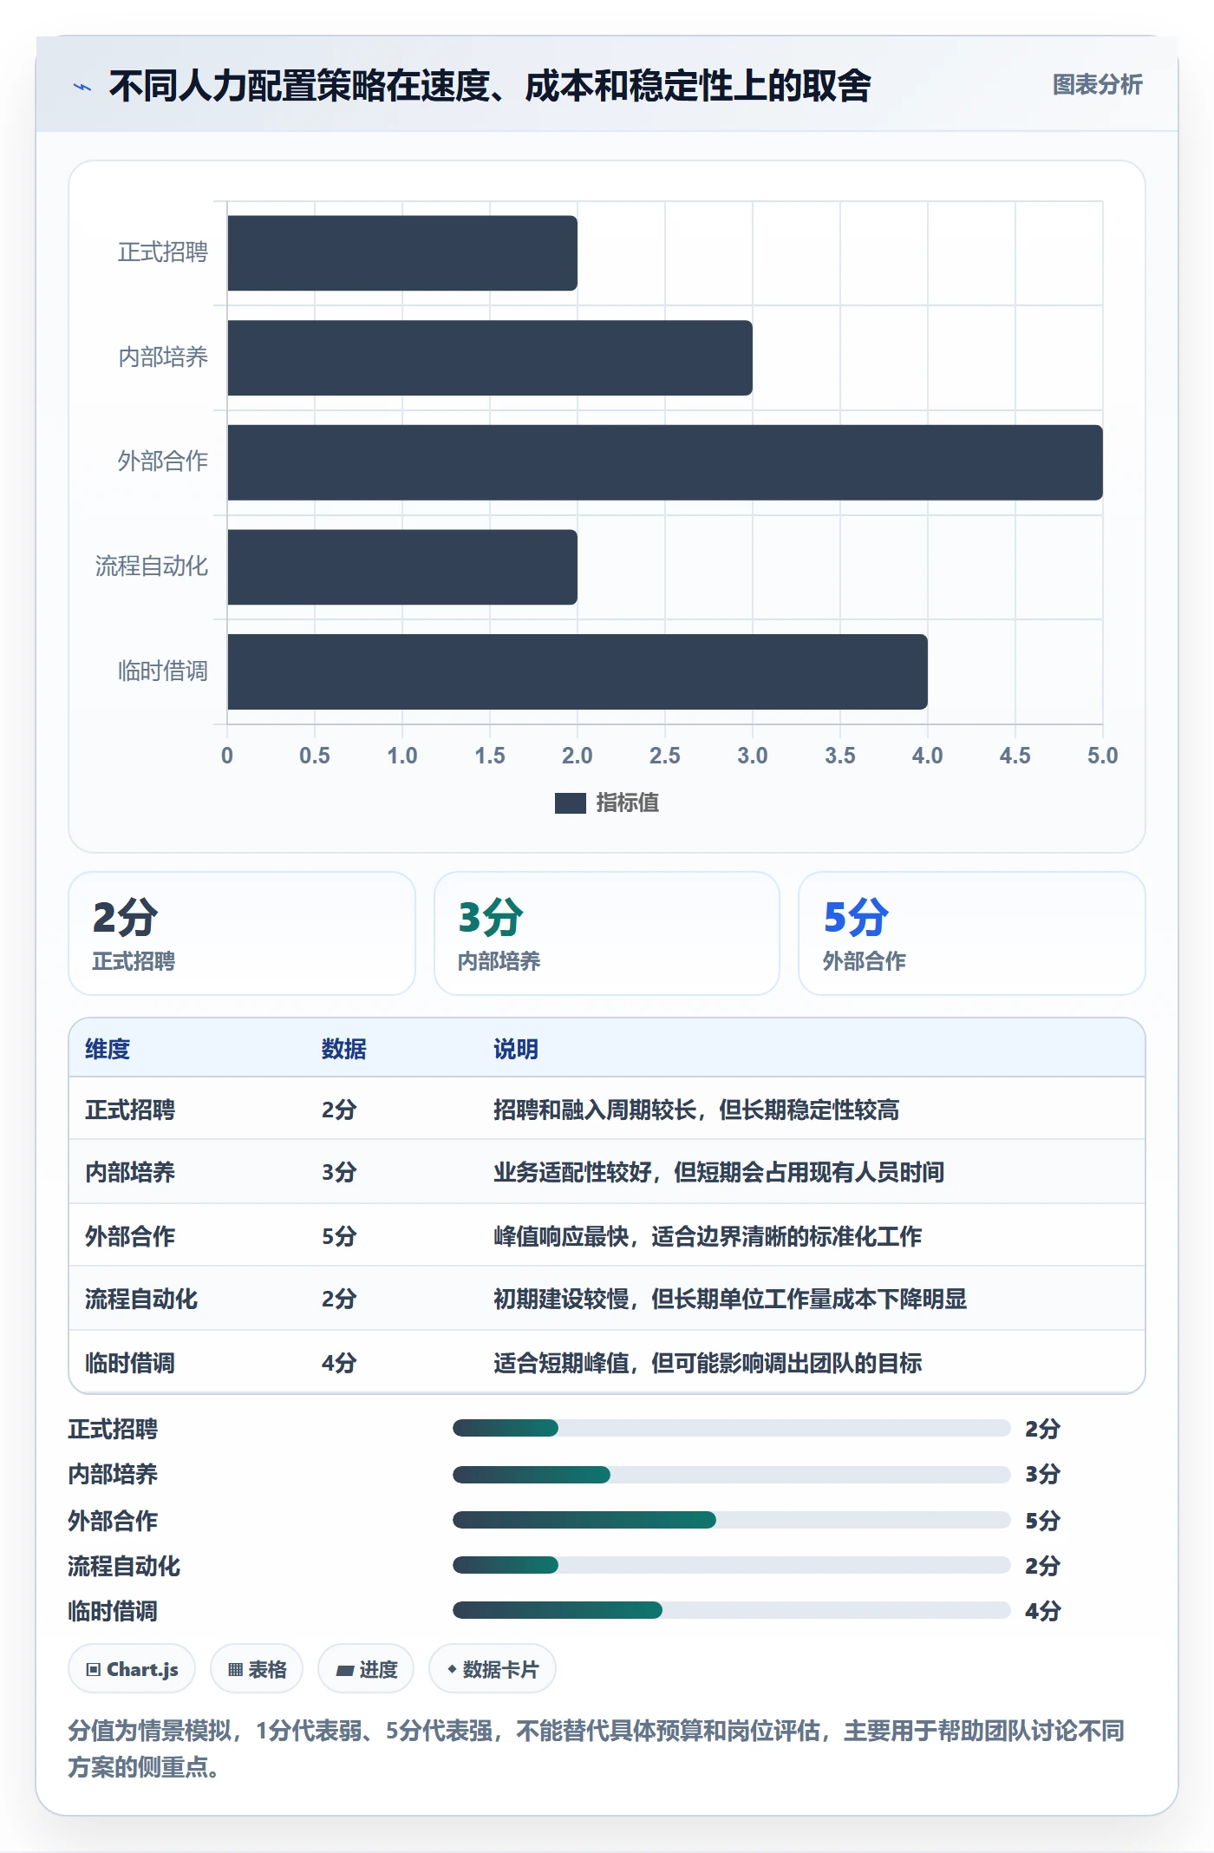Viewport: 1214px width, 1853px height.
Task: Click the 正式招聘 progress bar
Action: coord(731,1428)
